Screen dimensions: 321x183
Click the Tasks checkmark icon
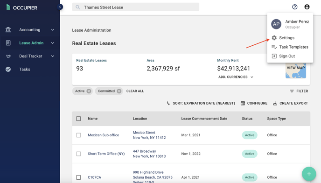click(8, 69)
